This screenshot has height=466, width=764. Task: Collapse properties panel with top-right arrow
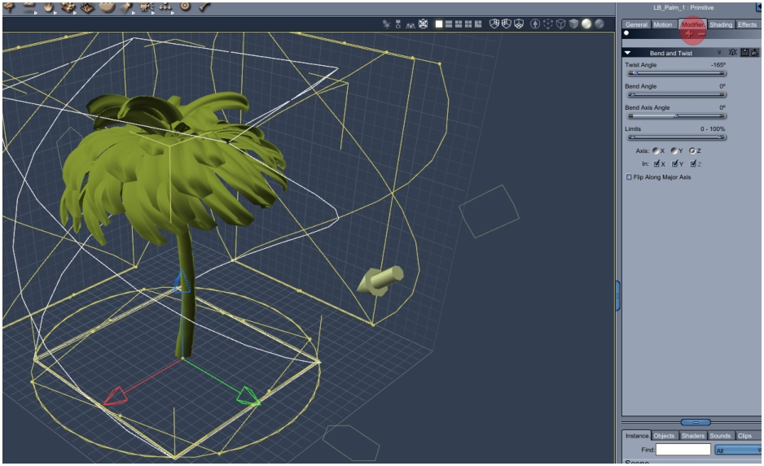[759, 7]
